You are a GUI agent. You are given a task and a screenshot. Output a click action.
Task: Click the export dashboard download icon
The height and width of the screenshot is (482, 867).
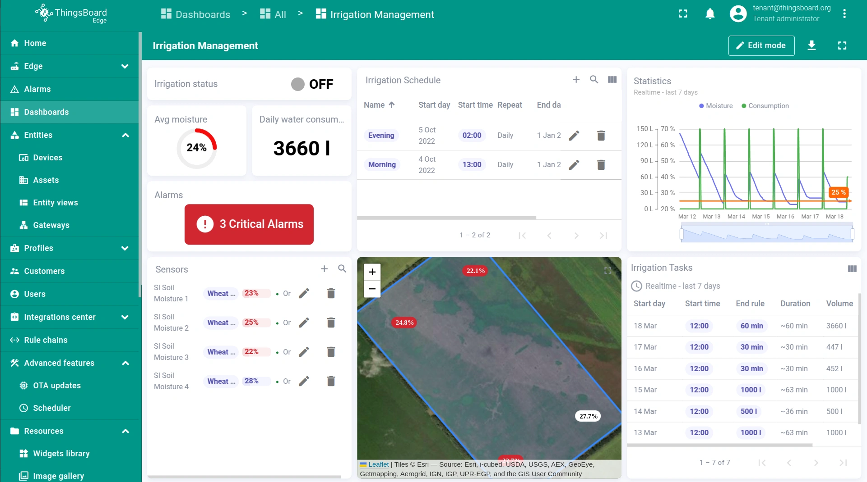click(811, 45)
